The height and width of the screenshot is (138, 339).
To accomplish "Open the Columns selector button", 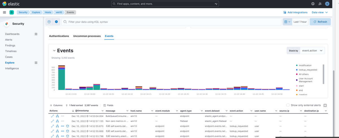I will pyautogui.click(x=56, y=105).
